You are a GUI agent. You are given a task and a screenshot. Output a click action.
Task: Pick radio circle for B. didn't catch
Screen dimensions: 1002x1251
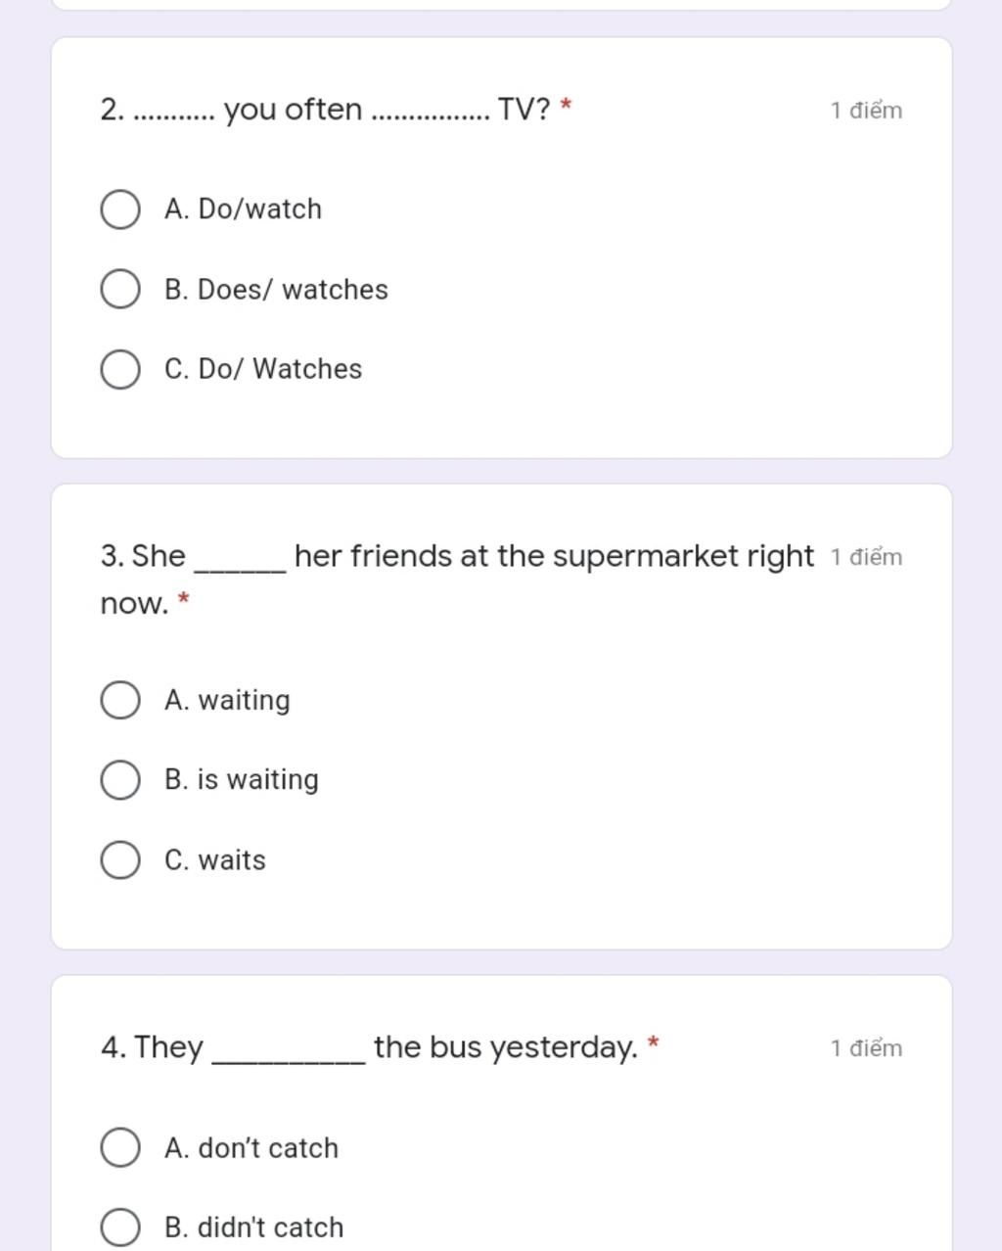tap(120, 1228)
